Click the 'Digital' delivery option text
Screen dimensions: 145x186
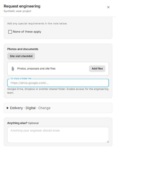click(x=31, y=108)
